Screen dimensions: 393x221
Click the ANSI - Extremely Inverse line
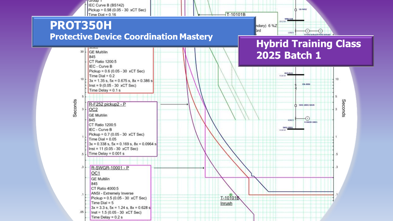pos(112,193)
